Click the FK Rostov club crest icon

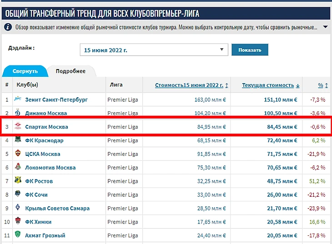pos(18,181)
